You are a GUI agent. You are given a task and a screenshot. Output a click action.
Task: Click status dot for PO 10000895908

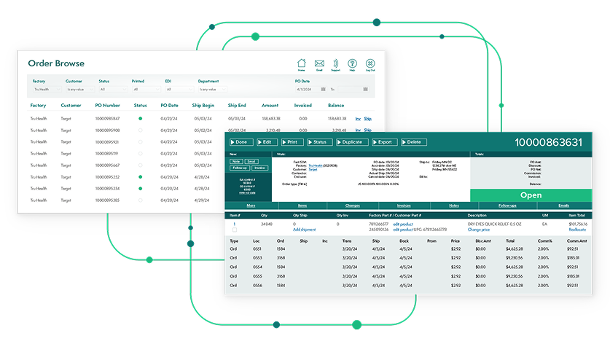(141, 130)
